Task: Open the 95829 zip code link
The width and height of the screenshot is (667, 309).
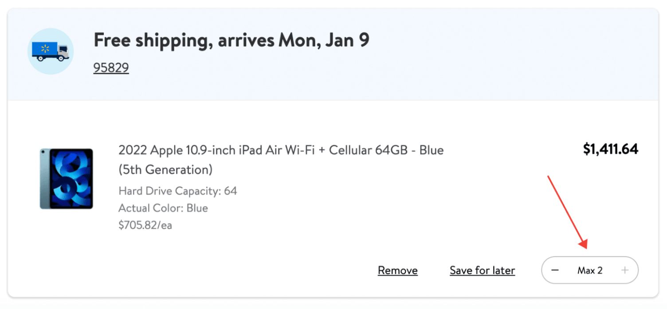Action: [111, 68]
